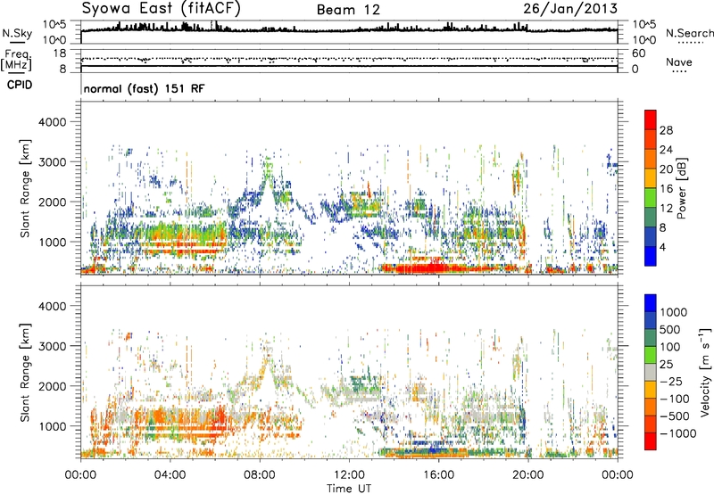The image size is (714, 494).
Task: Click the '-100' velocity colorbar label
Action: [x=675, y=399]
